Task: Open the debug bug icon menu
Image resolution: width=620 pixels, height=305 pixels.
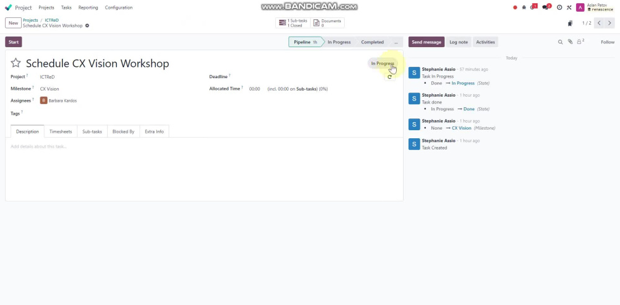Action: [x=524, y=7]
